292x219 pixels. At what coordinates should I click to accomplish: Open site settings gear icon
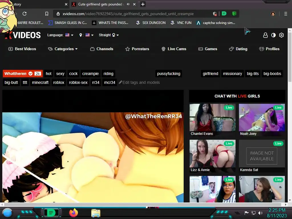tap(281, 35)
